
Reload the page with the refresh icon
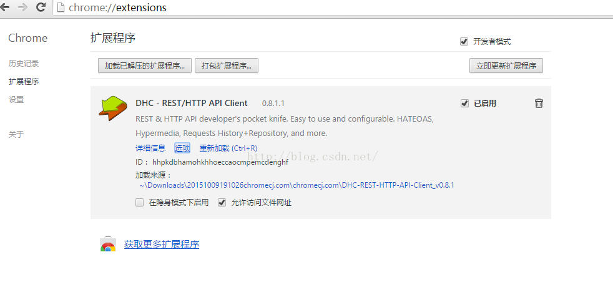click(x=41, y=7)
